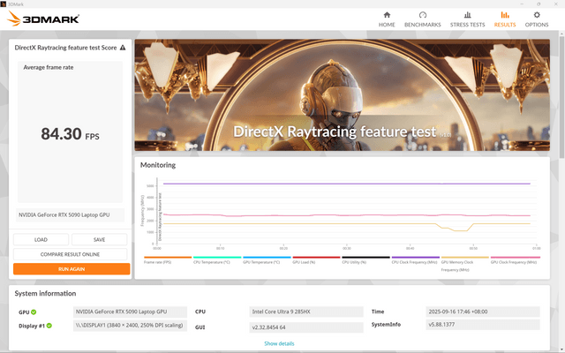Toggle the CPU Utility (%) legend entry
The height and width of the screenshot is (353, 565).
pyautogui.click(x=365, y=259)
